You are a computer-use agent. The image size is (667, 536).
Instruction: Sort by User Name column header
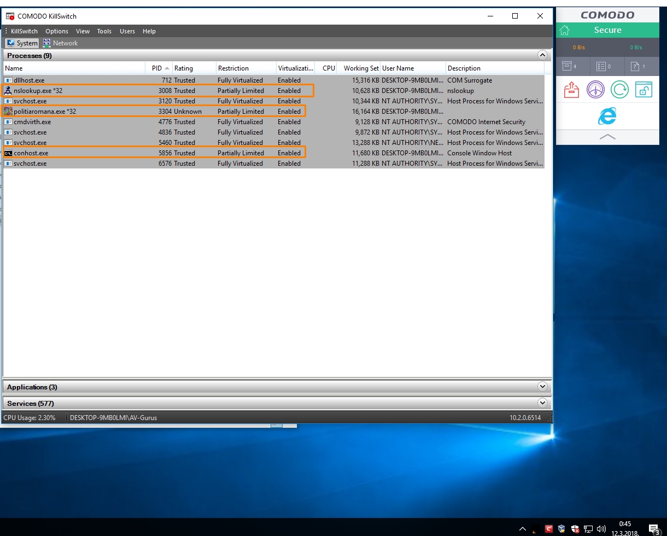point(413,68)
